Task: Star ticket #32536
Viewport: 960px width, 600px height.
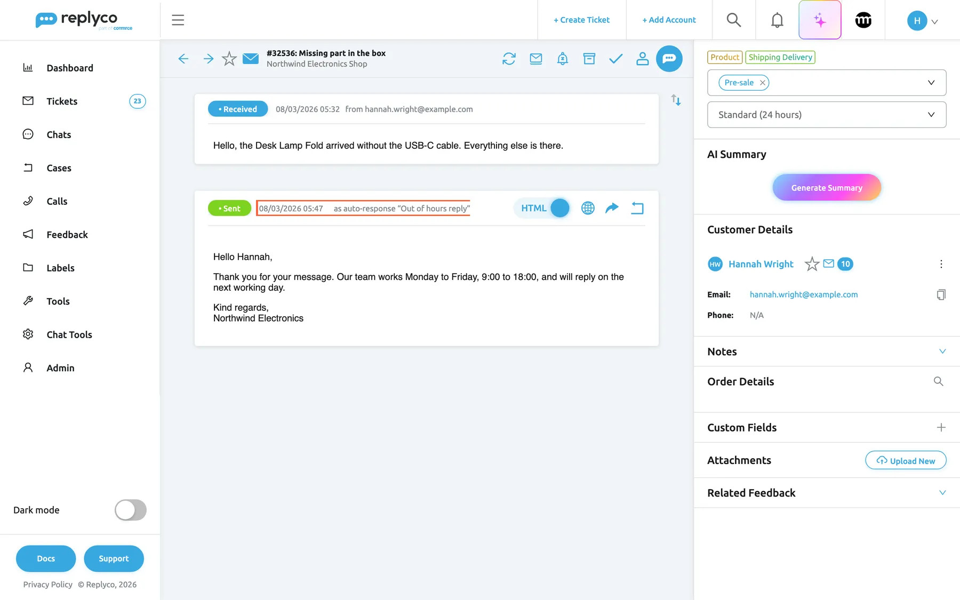Action: [x=229, y=59]
